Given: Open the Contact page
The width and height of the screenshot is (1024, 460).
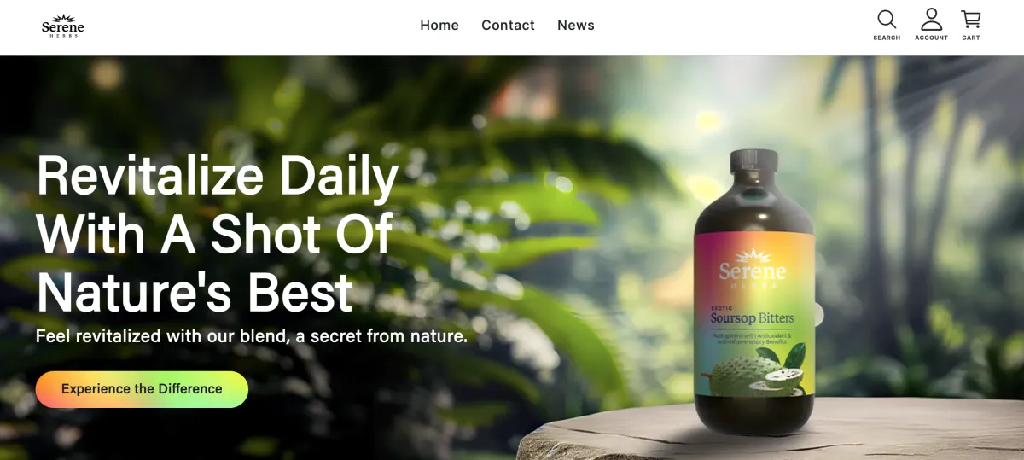Looking at the screenshot, I should [x=508, y=26].
